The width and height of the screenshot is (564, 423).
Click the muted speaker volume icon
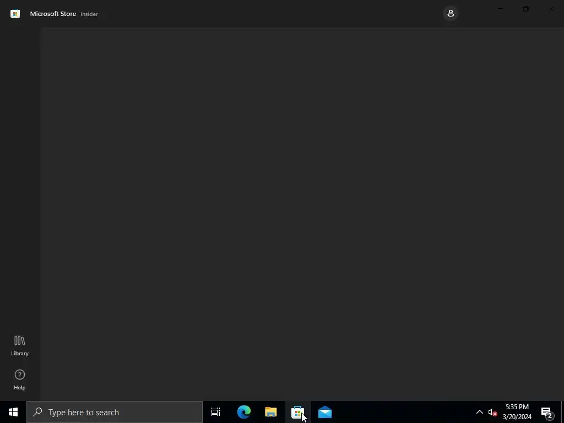492,412
